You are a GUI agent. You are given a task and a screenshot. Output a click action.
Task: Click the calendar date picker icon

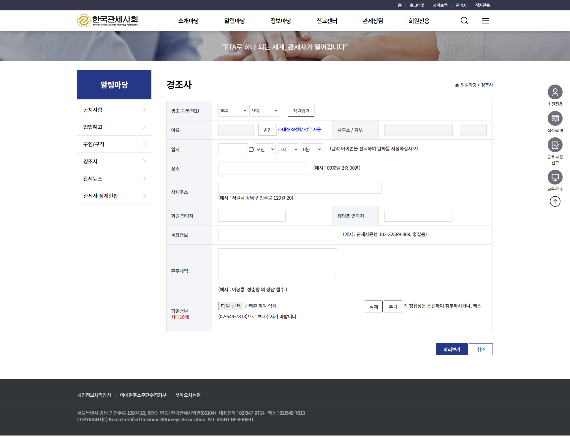(x=251, y=149)
